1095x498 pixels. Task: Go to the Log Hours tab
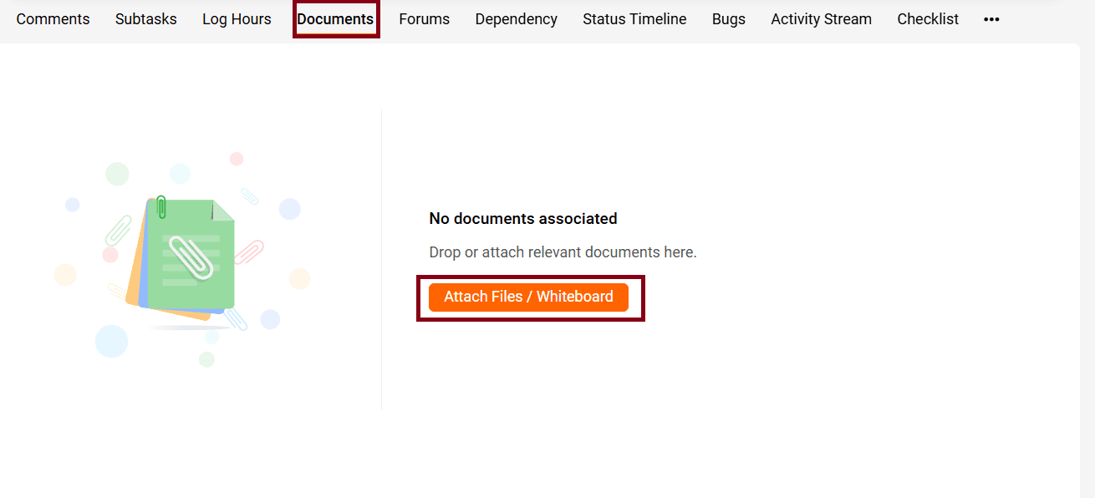click(x=237, y=19)
